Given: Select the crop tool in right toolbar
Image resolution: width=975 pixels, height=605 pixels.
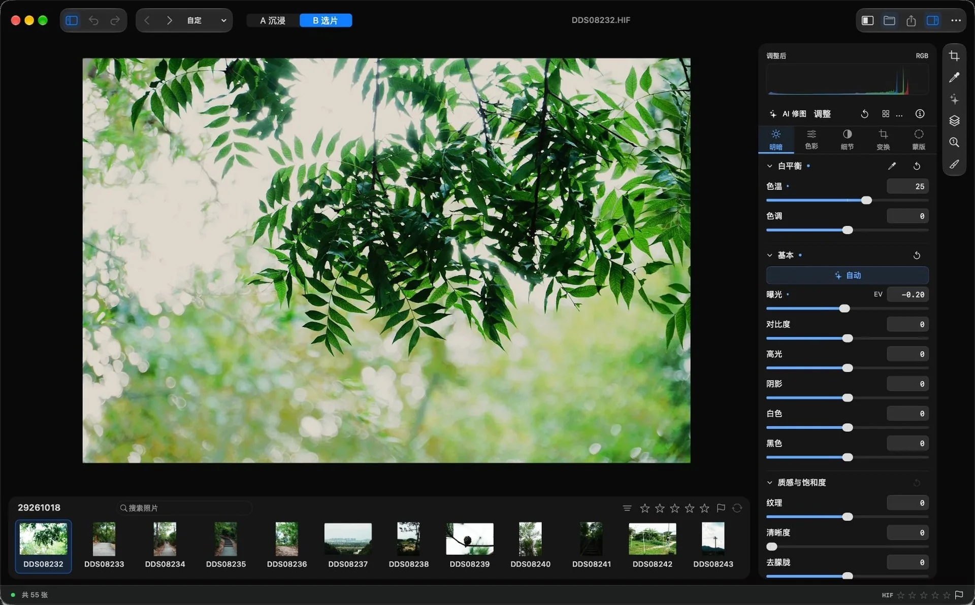Looking at the screenshot, I should [954, 56].
